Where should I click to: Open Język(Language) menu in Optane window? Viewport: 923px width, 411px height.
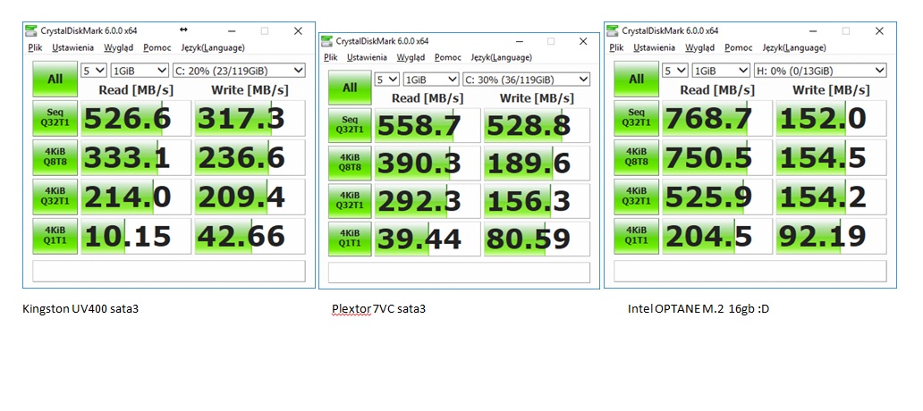coord(794,47)
